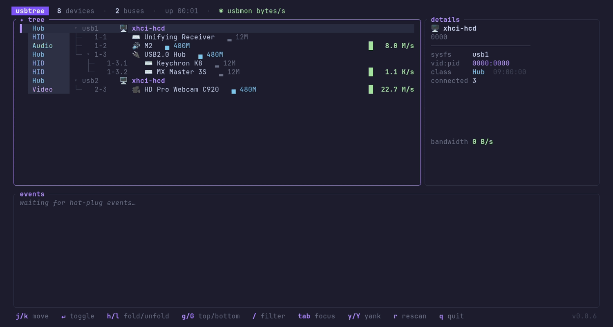This screenshot has width=613, height=327.
Task: Click the usbtree app badge
Action: tap(30, 11)
